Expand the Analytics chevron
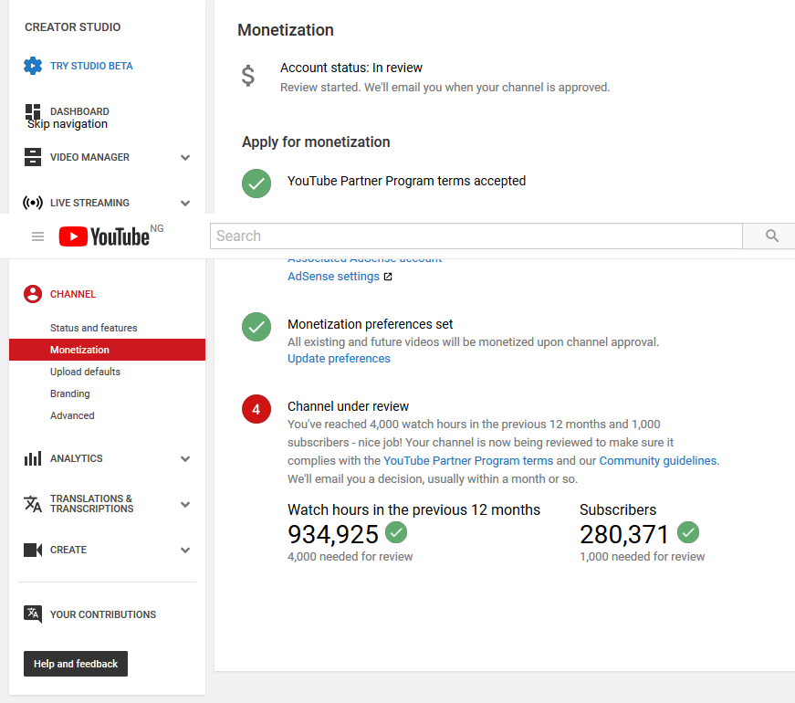 click(x=185, y=459)
